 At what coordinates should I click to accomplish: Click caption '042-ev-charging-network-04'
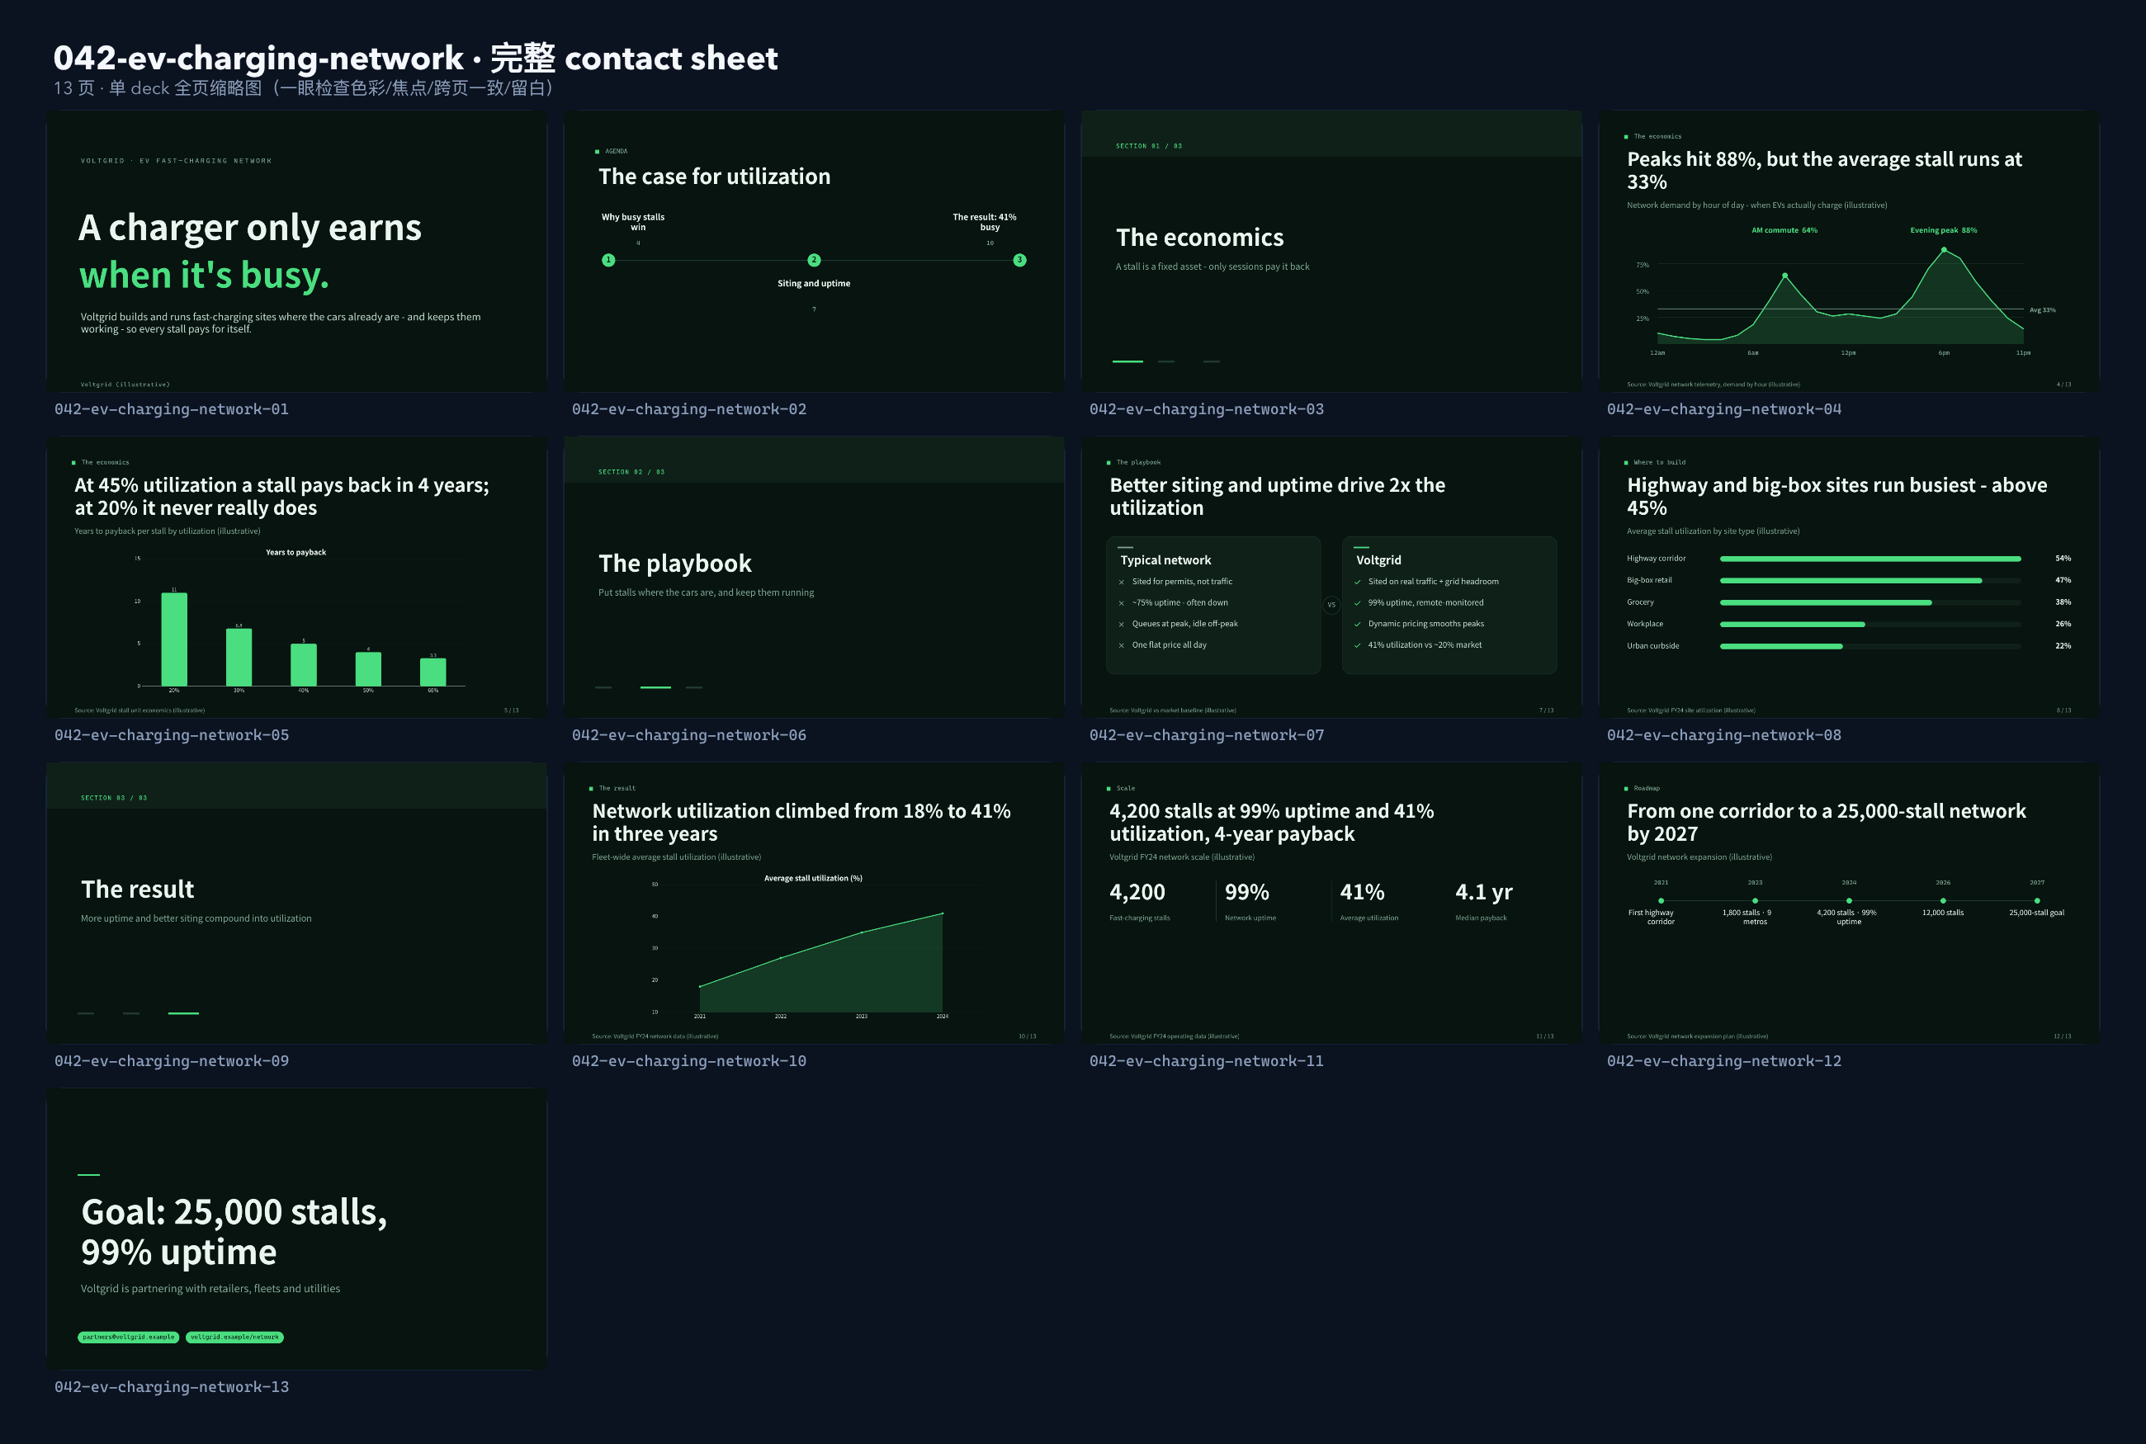click(1724, 409)
